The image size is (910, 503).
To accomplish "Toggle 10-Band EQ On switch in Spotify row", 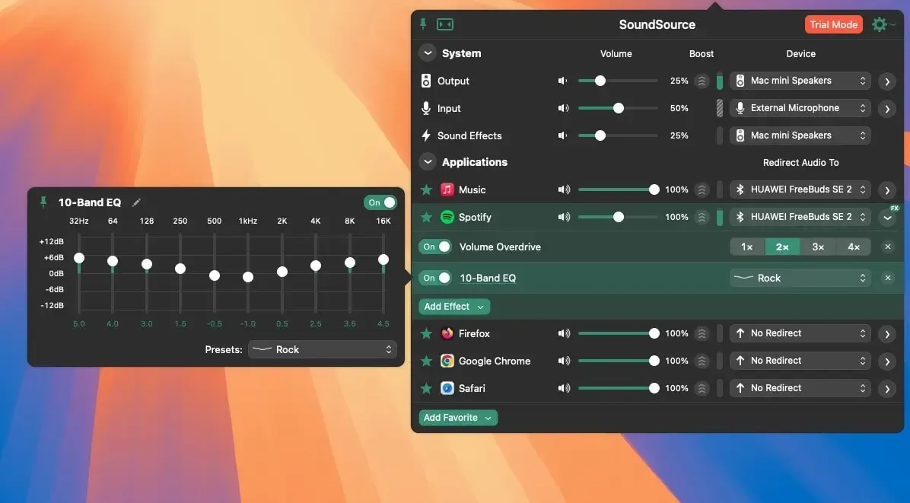I will [435, 278].
